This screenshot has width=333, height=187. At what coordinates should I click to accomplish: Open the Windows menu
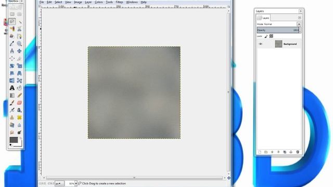pos(132,2)
